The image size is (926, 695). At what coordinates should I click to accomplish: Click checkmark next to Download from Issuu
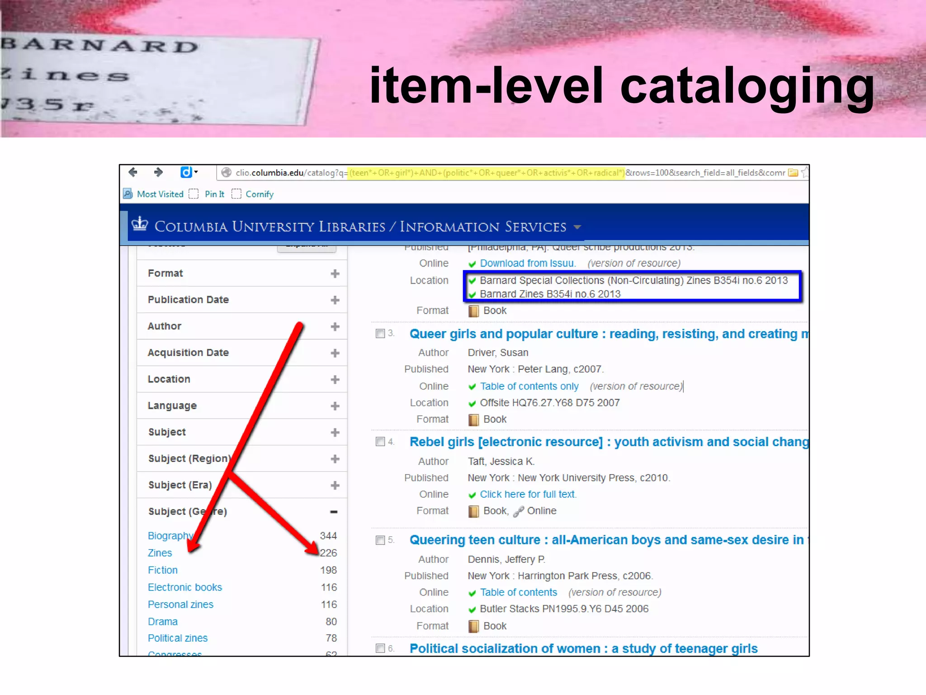click(x=472, y=264)
